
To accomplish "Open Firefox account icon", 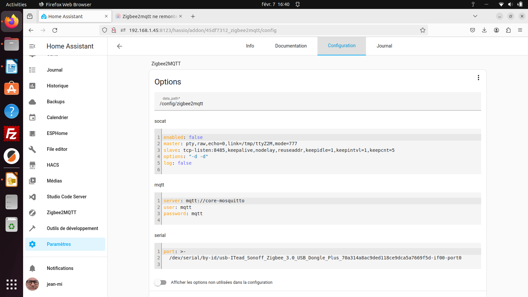I will (x=496, y=30).
